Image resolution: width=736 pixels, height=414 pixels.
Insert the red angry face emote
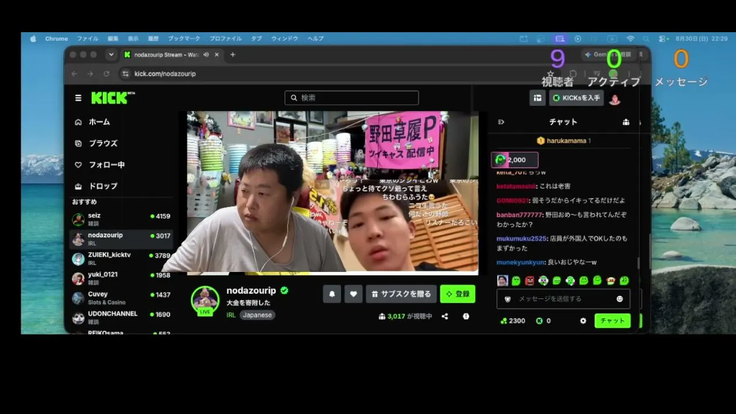(x=530, y=281)
